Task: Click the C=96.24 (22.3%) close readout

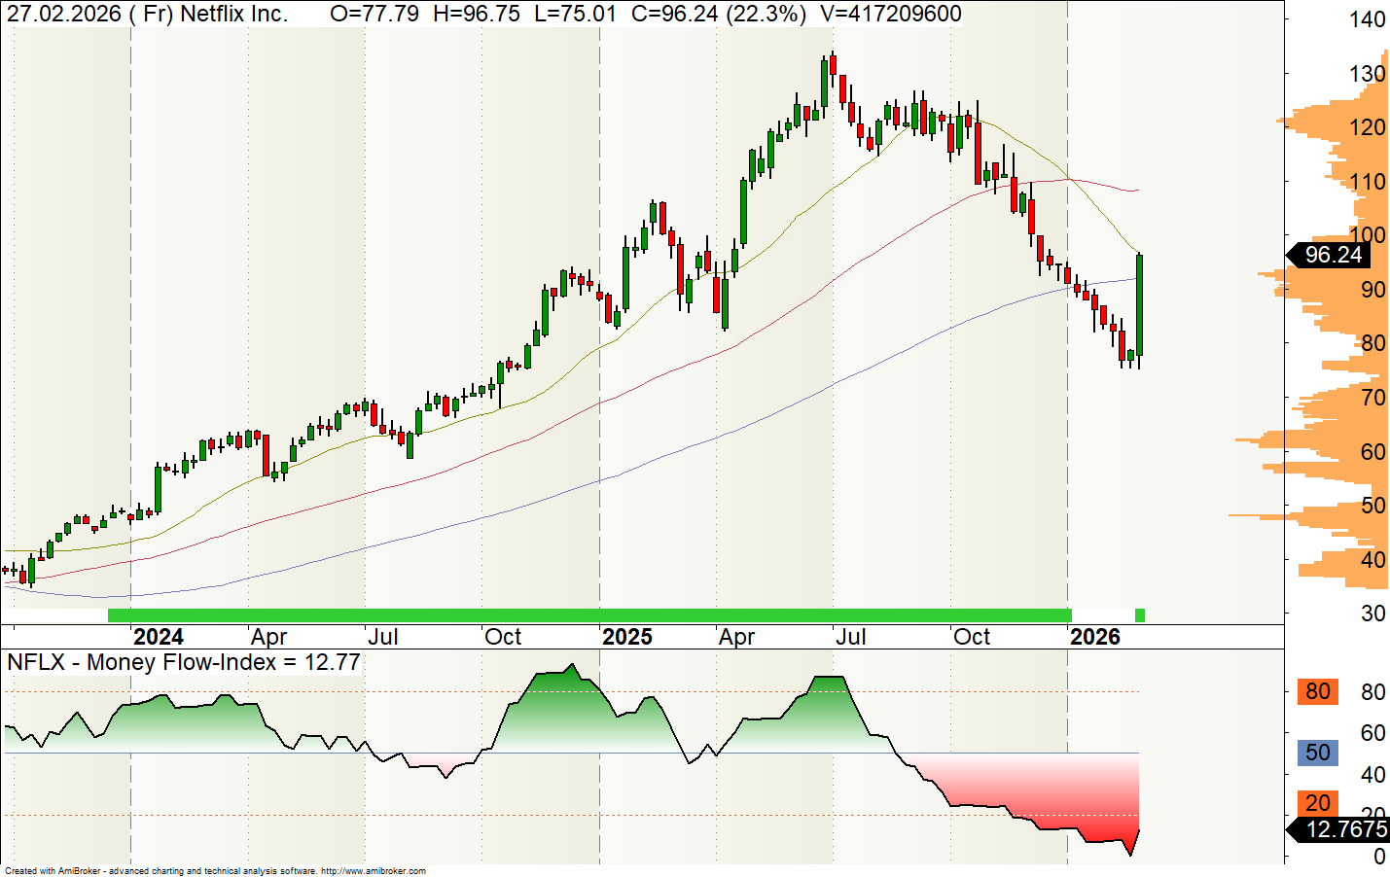Action: click(x=718, y=14)
